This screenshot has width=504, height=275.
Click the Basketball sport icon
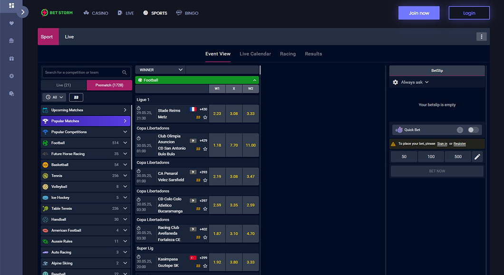45,165
